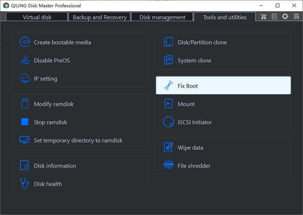Screen dimensions: 303x215
Task: Open the log list icon in toolbar
Action: click(274, 17)
